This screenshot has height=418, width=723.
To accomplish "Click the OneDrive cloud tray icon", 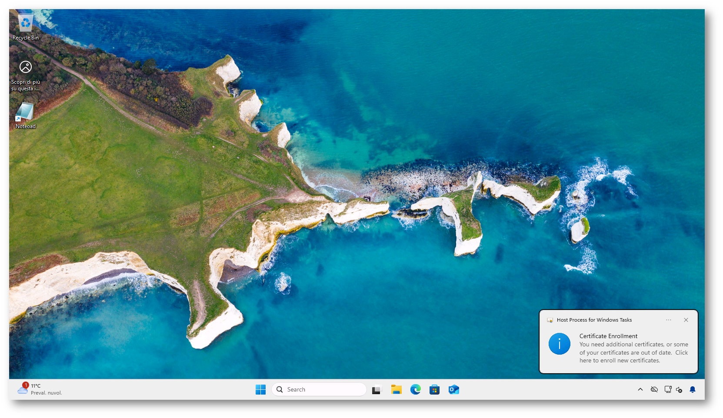I will coord(654,389).
